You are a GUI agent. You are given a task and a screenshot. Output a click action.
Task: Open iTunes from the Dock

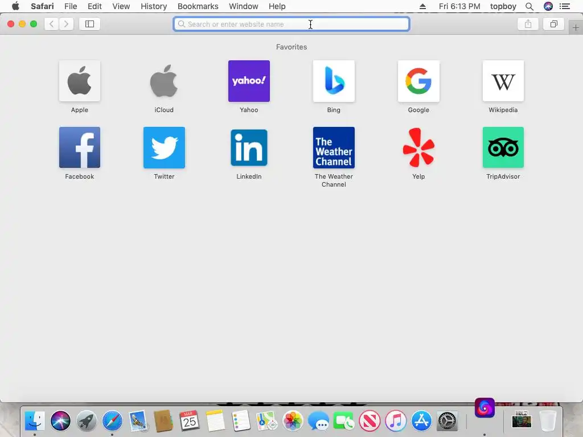click(396, 420)
